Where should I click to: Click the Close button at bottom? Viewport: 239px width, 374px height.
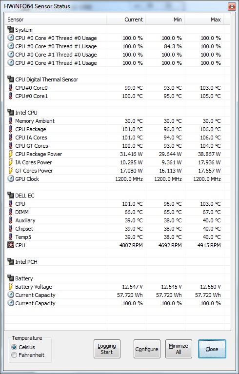pos(212,349)
